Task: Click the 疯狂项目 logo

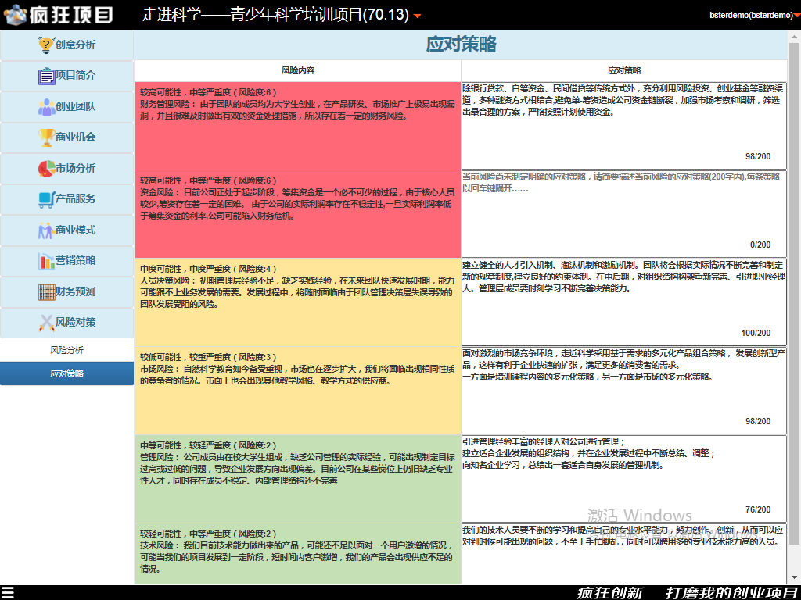Action: pyautogui.click(x=59, y=15)
